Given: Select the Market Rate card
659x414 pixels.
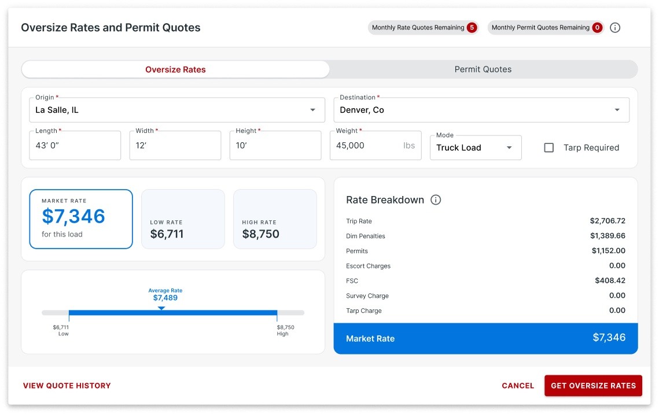Looking at the screenshot, I should [81, 219].
